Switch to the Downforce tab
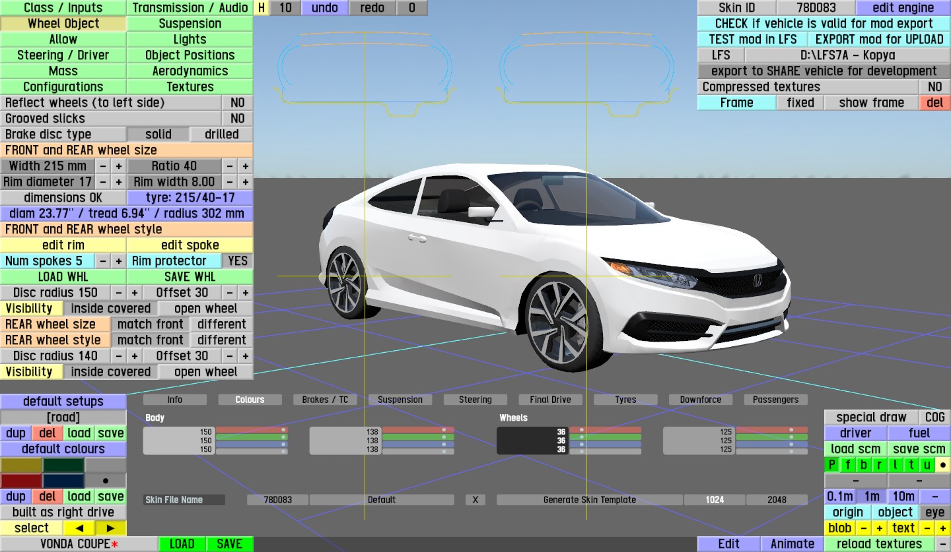 pyautogui.click(x=701, y=400)
